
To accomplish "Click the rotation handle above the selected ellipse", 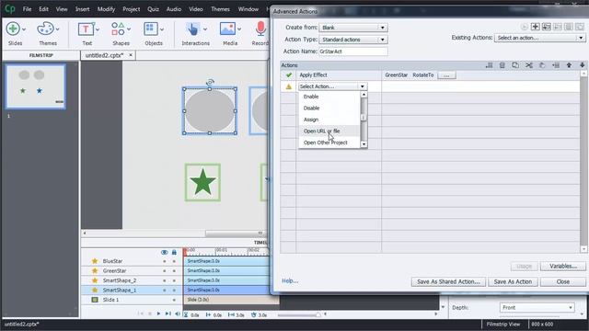I will click(210, 82).
